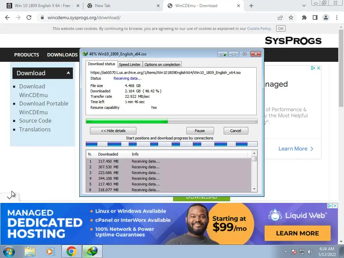This screenshot has width=344, height=258.
Task: Click the Downloaded column header
Action: point(113,154)
